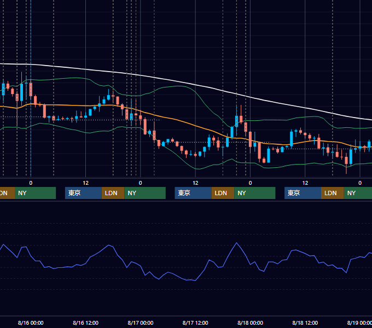Image resolution: width=372 pixels, height=328 pixels.
Task: Click hour label 12 above 8/18 12:00
Action: pos(305,183)
